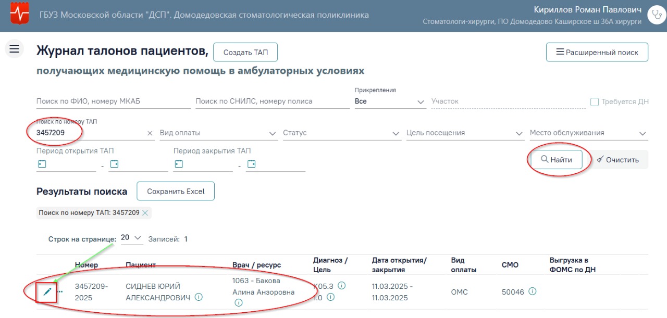
Task: Open 'Расширенный поиск' advanced search
Action: (597, 53)
